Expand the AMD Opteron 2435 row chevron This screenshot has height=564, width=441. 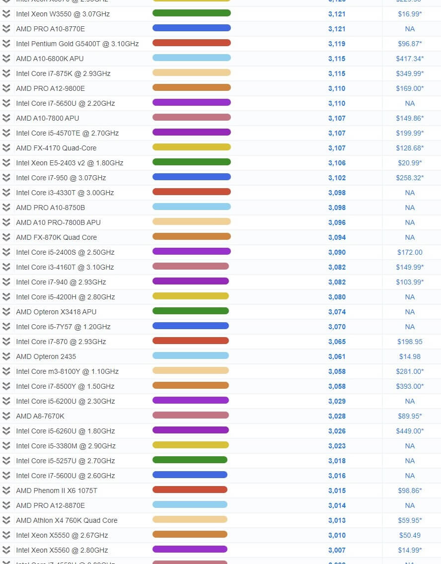point(6,356)
